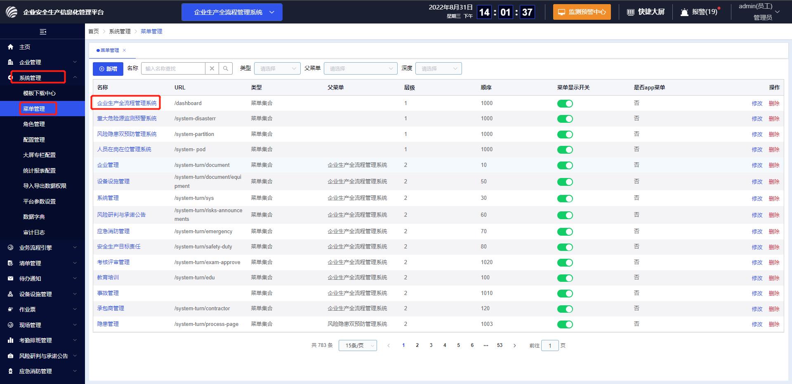The height and width of the screenshot is (384, 792).
Task: Click the 作业票 sidebar icon
Action: click(11, 309)
